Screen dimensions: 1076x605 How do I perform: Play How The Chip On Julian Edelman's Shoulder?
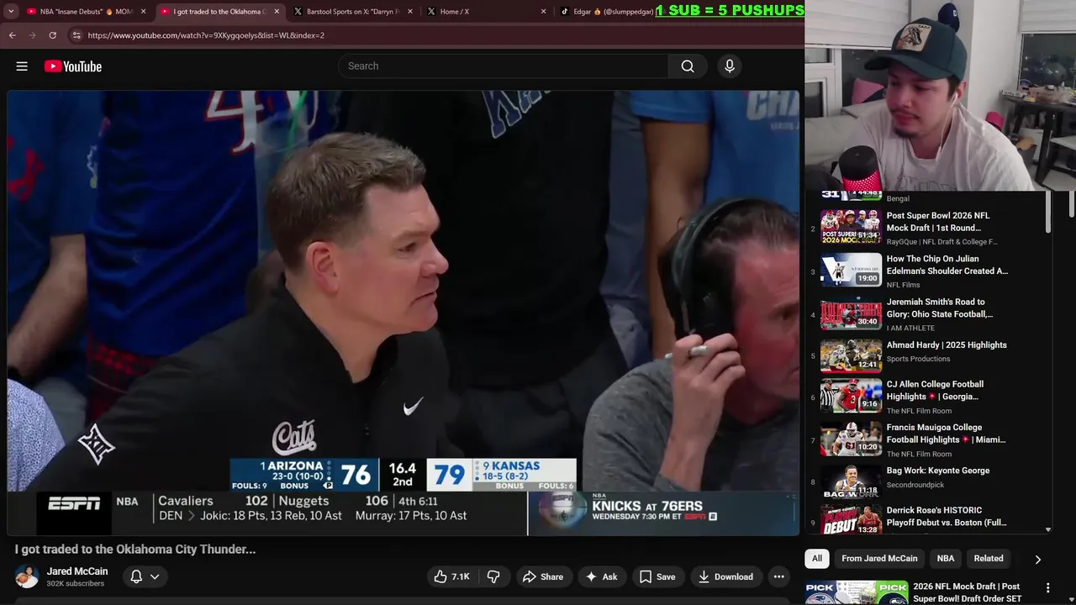coord(852,270)
